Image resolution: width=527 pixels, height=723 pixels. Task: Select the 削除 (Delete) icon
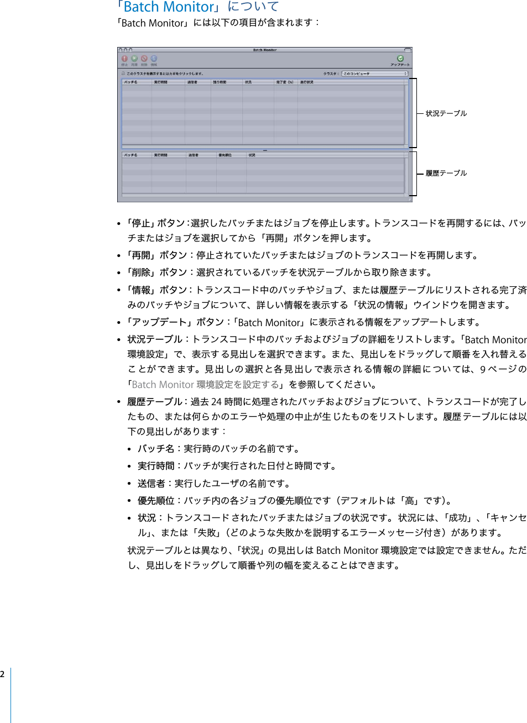(144, 58)
